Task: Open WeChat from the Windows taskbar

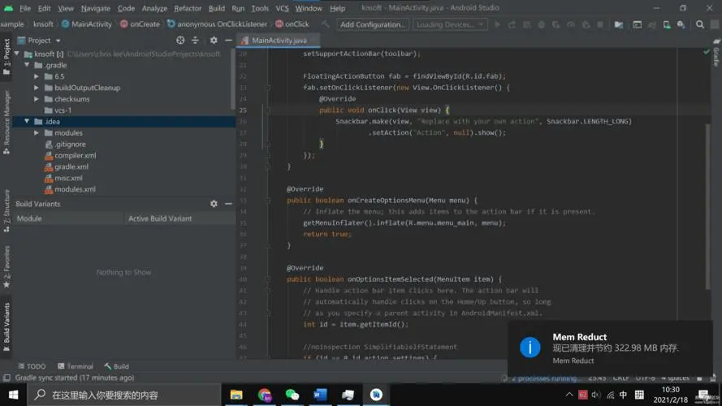Action: point(292,395)
